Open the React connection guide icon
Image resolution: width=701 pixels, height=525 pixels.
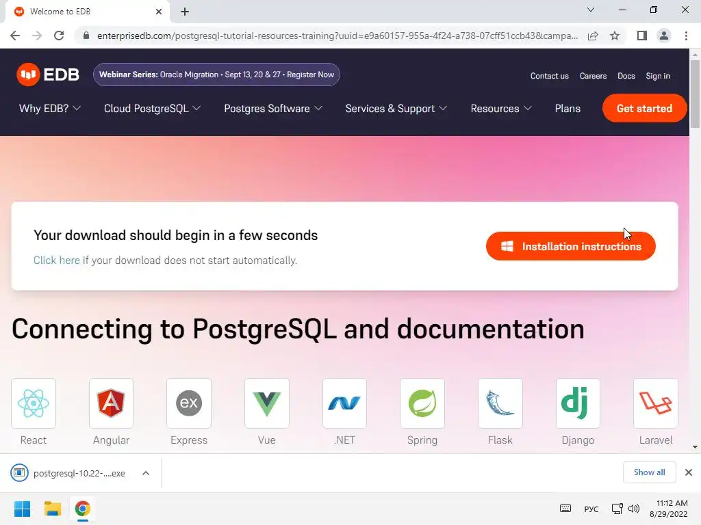[x=34, y=403]
